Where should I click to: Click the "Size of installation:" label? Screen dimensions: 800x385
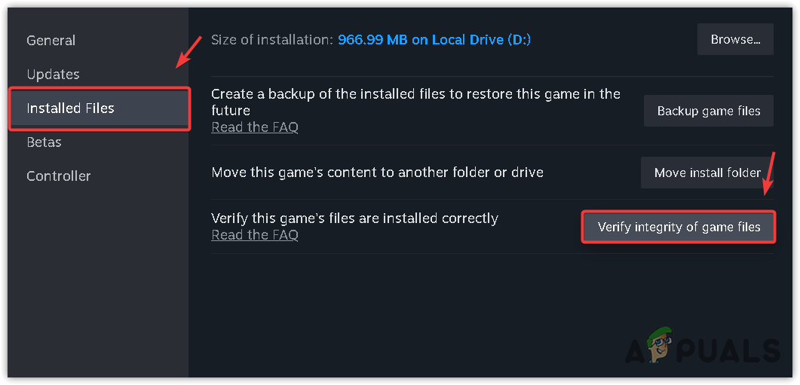(x=271, y=40)
